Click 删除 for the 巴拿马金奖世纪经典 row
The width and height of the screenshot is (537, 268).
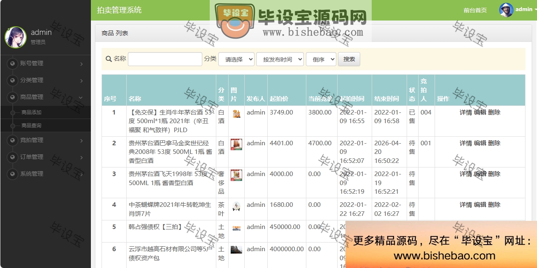(494, 143)
